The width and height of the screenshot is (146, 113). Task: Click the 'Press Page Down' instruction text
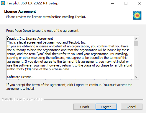(x=43, y=31)
